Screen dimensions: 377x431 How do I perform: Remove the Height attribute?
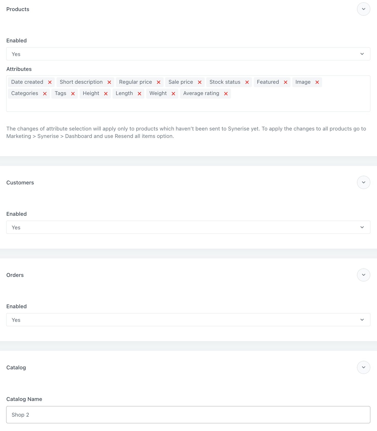click(106, 93)
